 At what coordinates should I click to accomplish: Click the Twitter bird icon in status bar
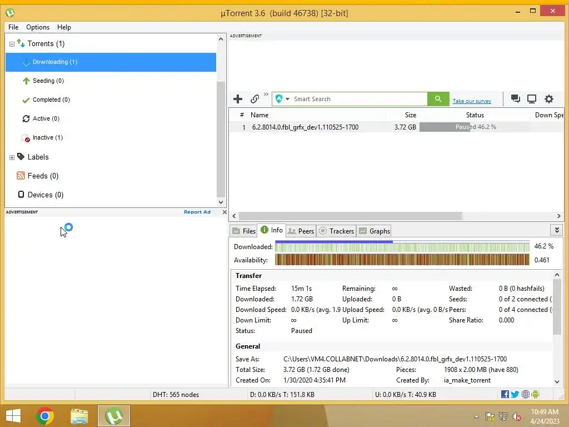point(515,394)
